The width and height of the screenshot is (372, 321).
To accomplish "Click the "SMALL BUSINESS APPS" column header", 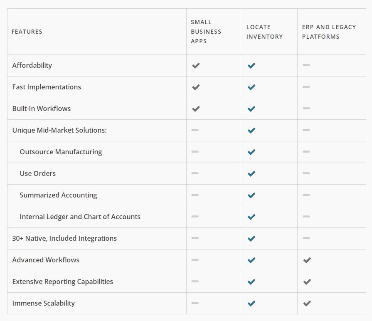I will pos(206,32).
